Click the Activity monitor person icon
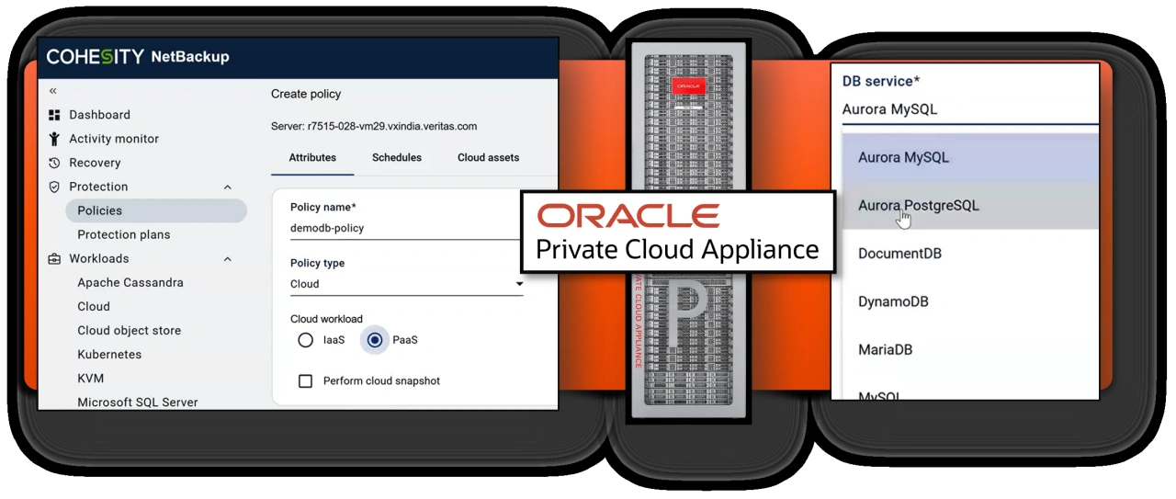The height and width of the screenshot is (499, 1176). tap(54, 139)
